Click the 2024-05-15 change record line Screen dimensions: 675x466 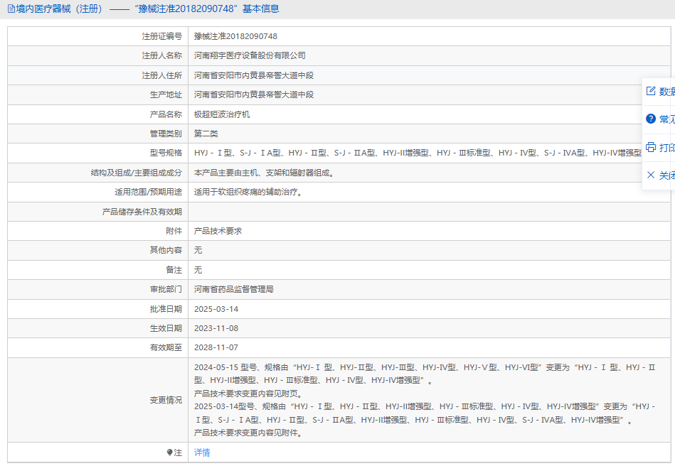point(425,374)
